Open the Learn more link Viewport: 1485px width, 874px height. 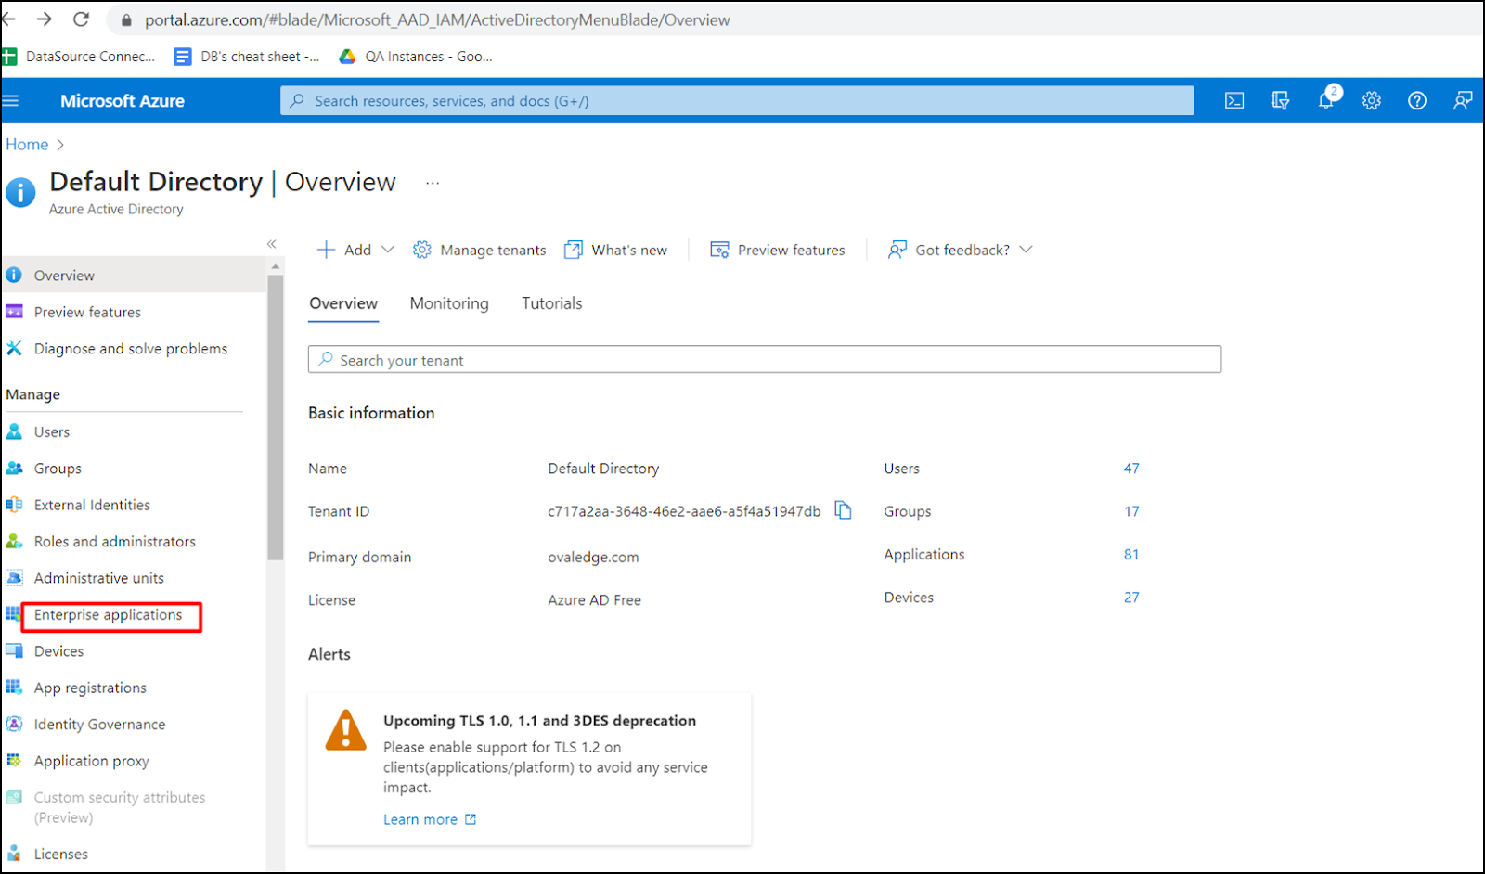[430, 819]
